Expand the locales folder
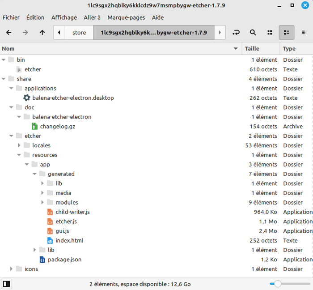Screen dimensions: 313x290 click(x=19, y=145)
